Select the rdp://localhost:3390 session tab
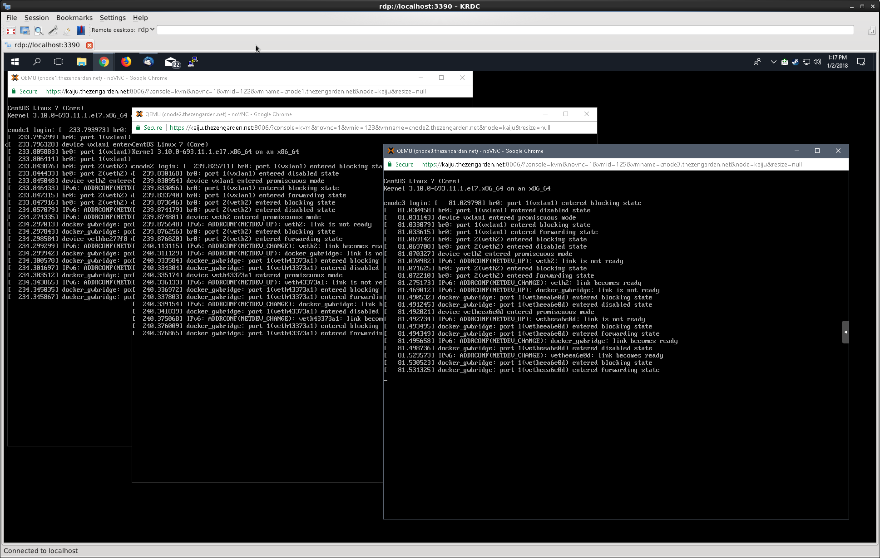 pos(47,45)
